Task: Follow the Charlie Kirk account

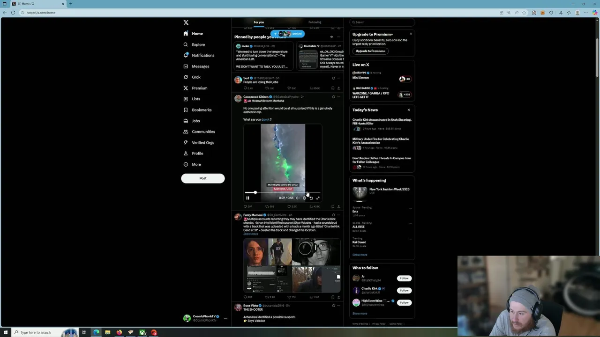Action: coord(404,291)
